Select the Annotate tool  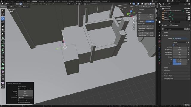[x=3, y=34]
